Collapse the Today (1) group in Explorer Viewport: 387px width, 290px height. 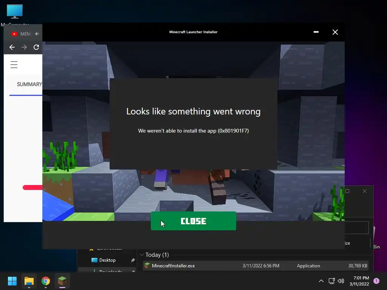click(x=142, y=255)
